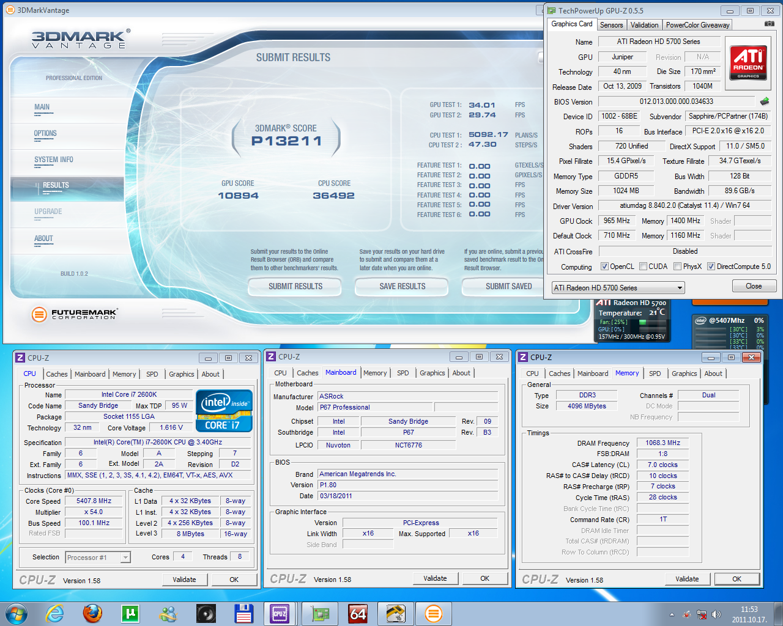Image resolution: width=783 pixels, height=626 pixels.
Task: Toggle the PhysX checkbox
Action: click(x=677, y=267)
